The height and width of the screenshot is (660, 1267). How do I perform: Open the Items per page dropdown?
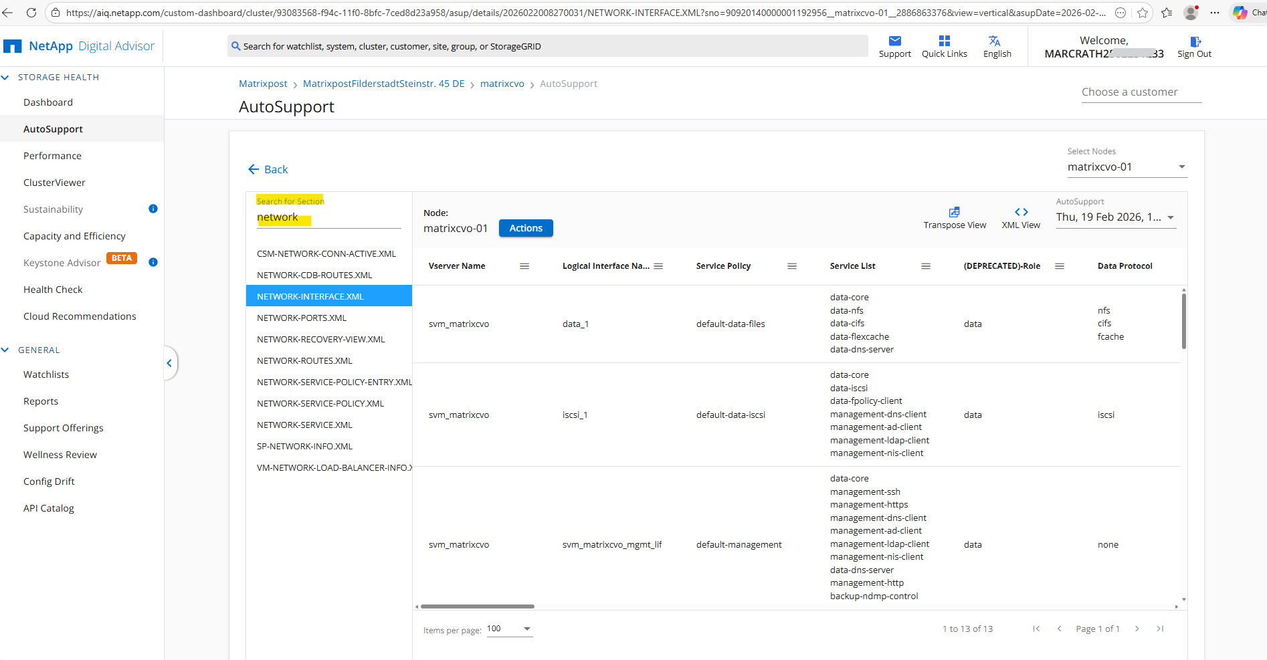[526, 629]
